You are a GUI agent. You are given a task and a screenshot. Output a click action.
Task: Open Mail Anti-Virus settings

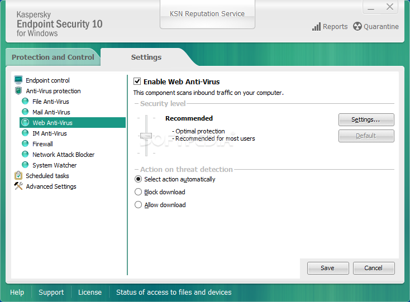coord(51,112)
